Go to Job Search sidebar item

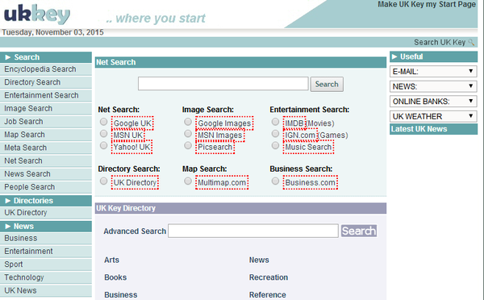(46, 122)
